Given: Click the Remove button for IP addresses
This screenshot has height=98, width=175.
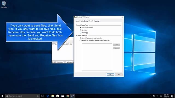Looking at the screenshot, I should click(116, 48).
